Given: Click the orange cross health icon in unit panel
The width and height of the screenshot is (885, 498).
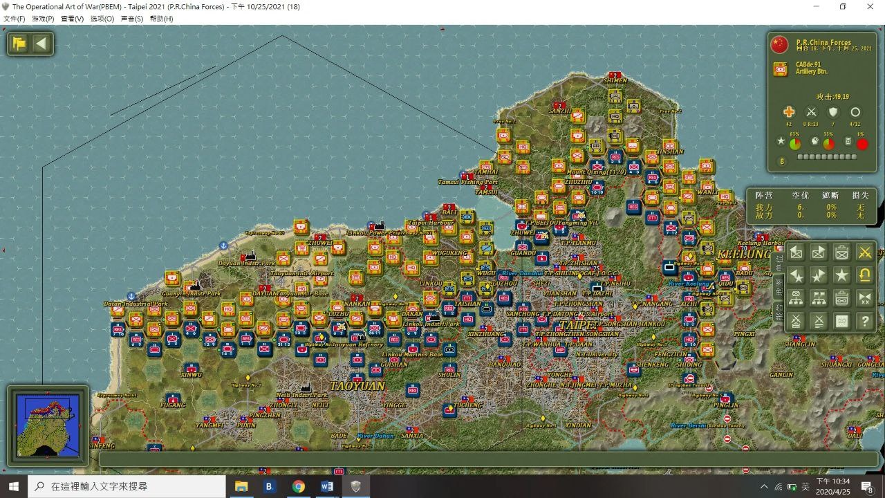Looking at the screenshot, I should (x=789, y=112).
